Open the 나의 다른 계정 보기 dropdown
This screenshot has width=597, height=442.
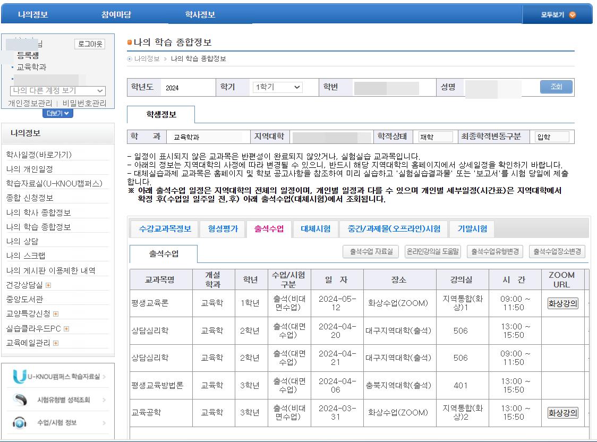(x=57, y=91)
